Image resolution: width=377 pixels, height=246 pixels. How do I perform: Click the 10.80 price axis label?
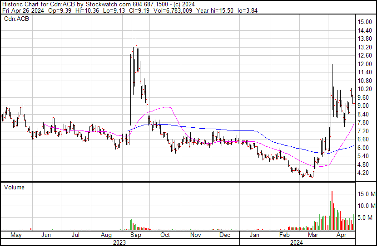[x=365, y=81]
